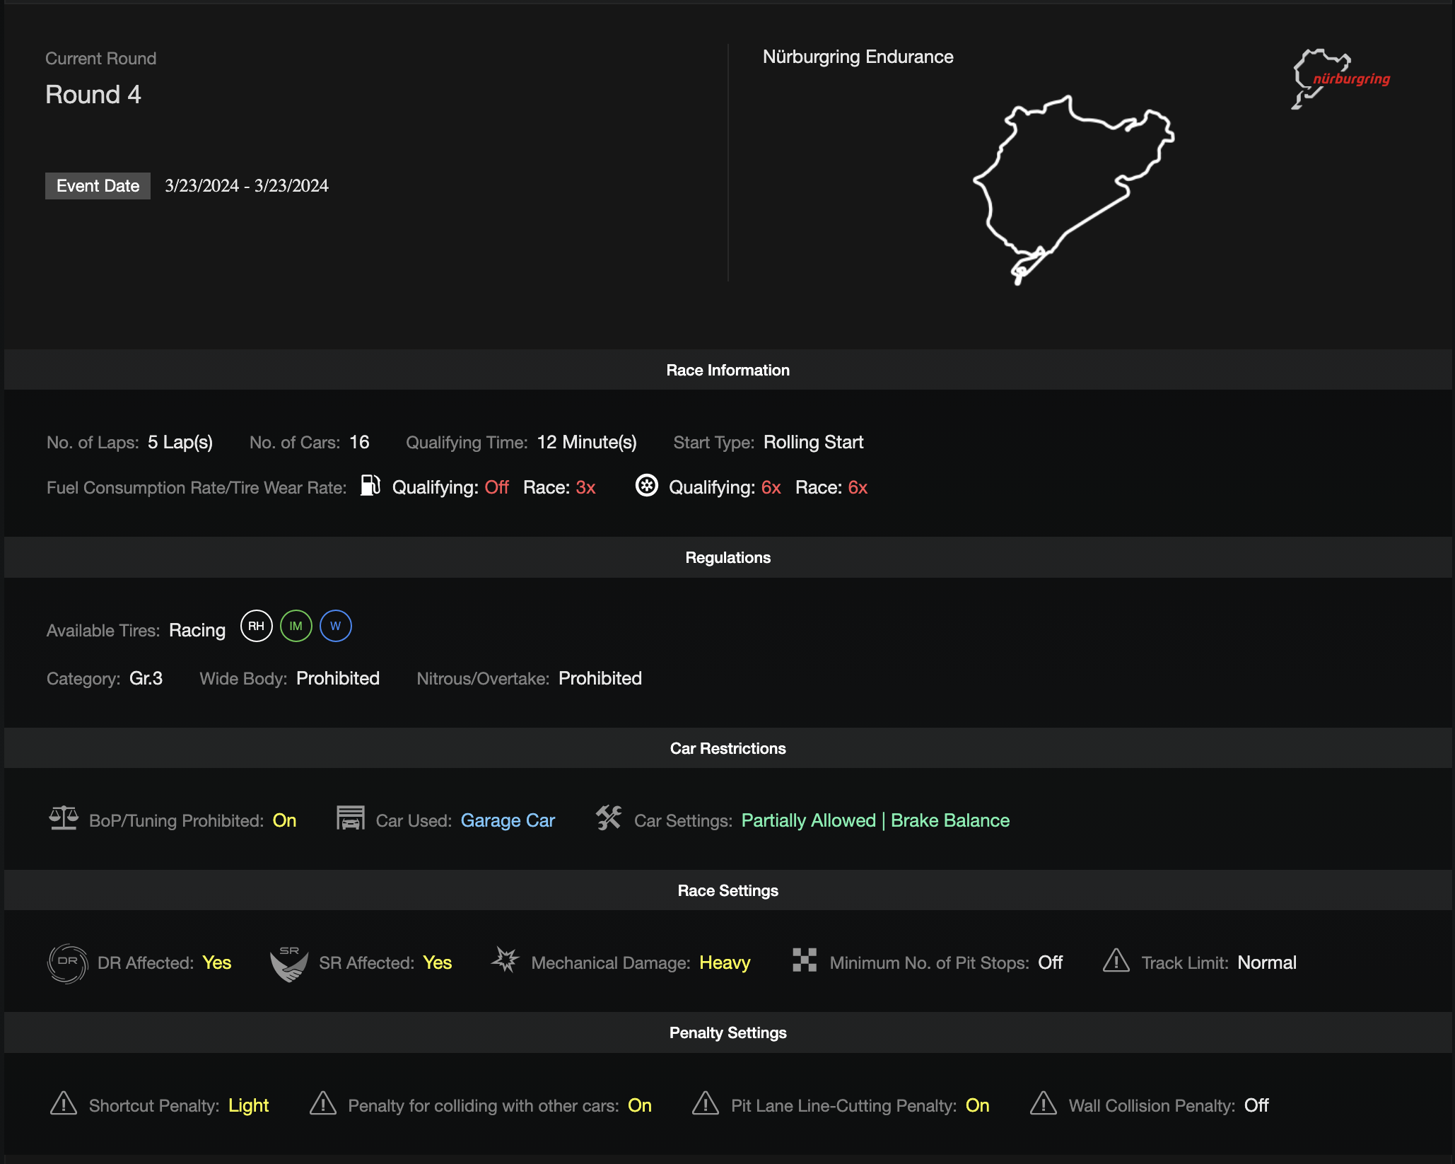Click the Nürburgring logo
The image size is (1455, 1164).
1340,78
